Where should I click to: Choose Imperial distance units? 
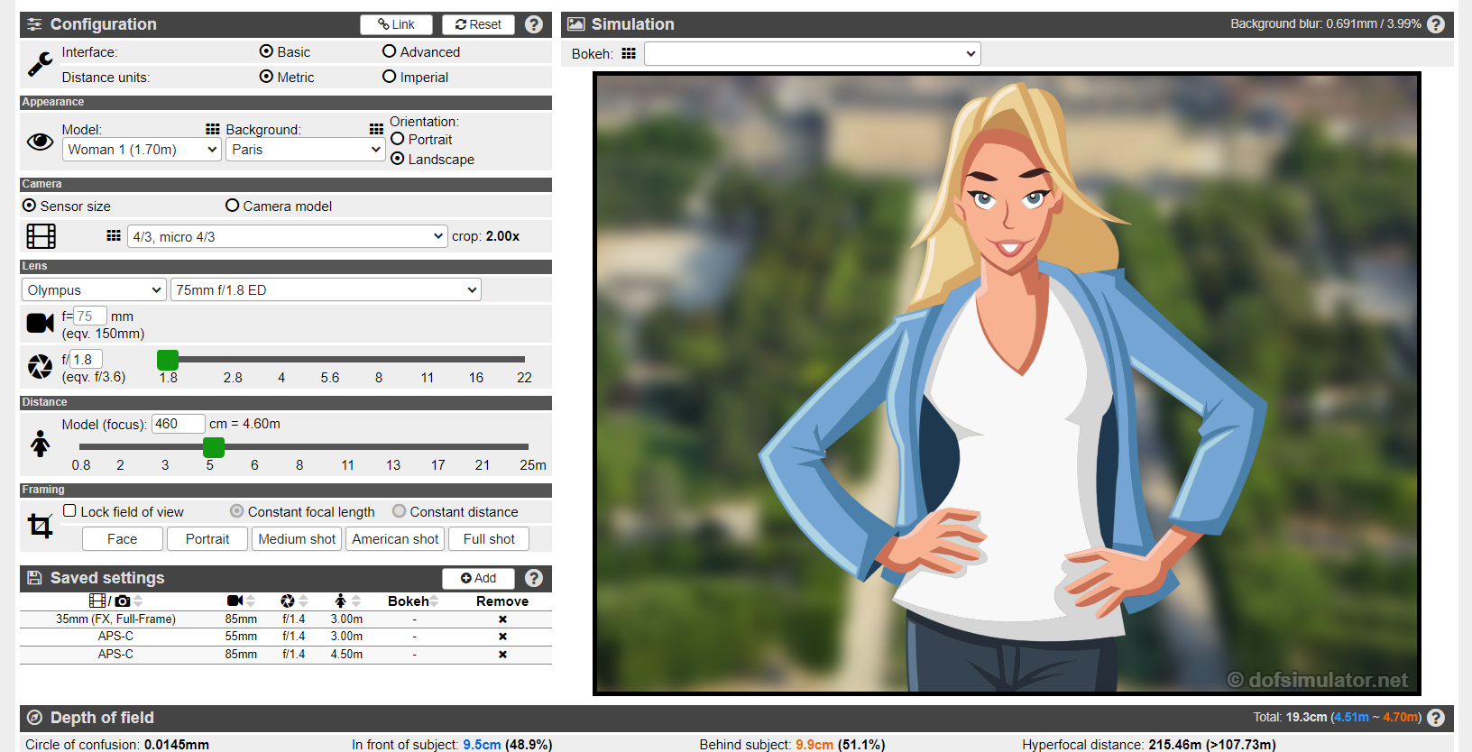pos(389,77)
